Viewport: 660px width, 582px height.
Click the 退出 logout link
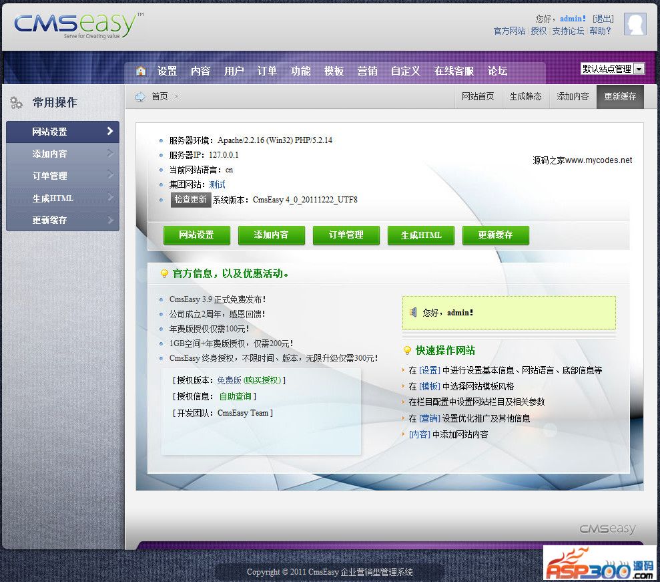coord(603,19)
